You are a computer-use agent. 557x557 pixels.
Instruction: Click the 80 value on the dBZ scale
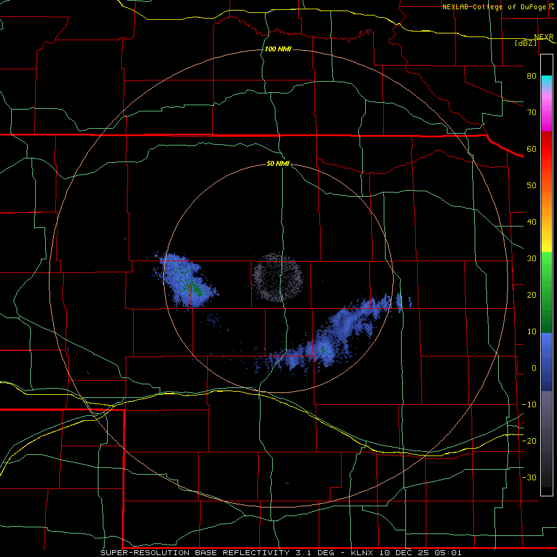pos(532,76)
